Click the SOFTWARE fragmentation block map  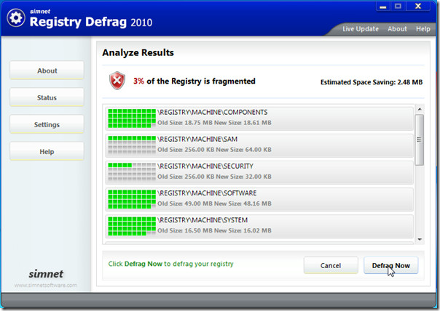(x=132, y=199)
